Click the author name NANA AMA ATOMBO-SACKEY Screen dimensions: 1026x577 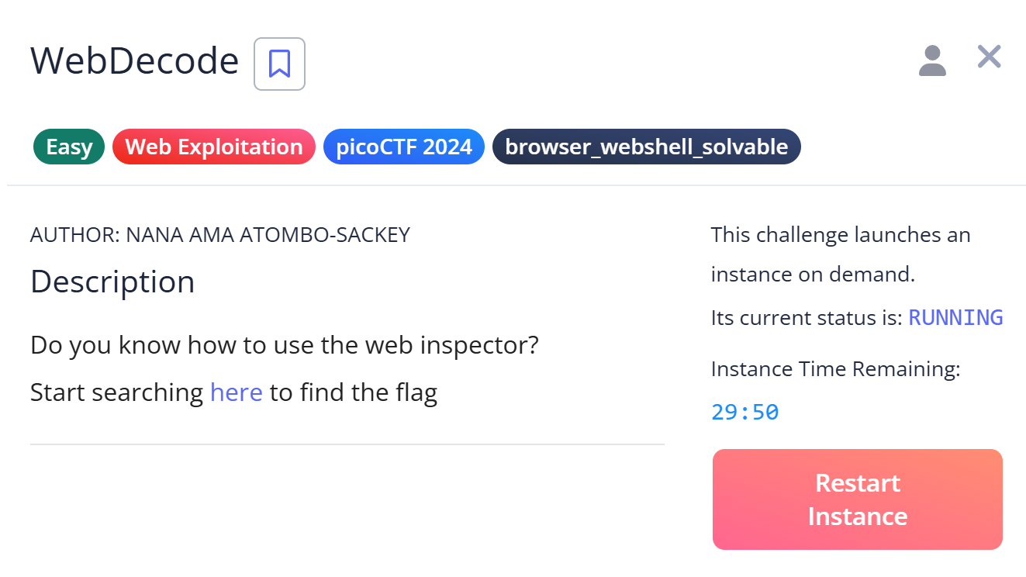click(x=268, y=235)
